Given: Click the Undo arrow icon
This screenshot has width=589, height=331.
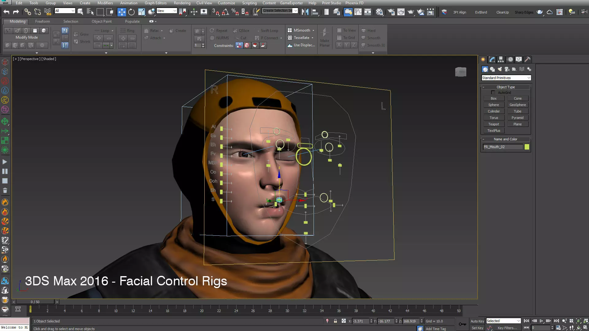Looking at the screenshot, I should tap(6, 12).
